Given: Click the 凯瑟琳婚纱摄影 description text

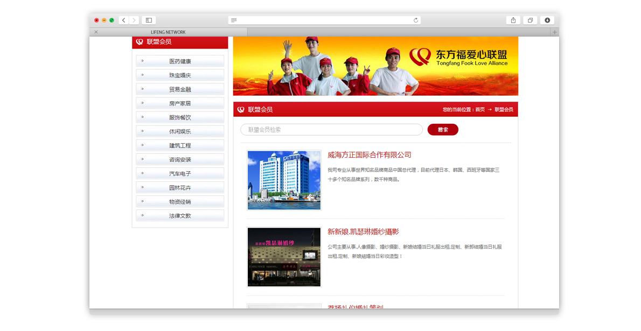Looking at the screenshot, I should [x=415, y=251].
